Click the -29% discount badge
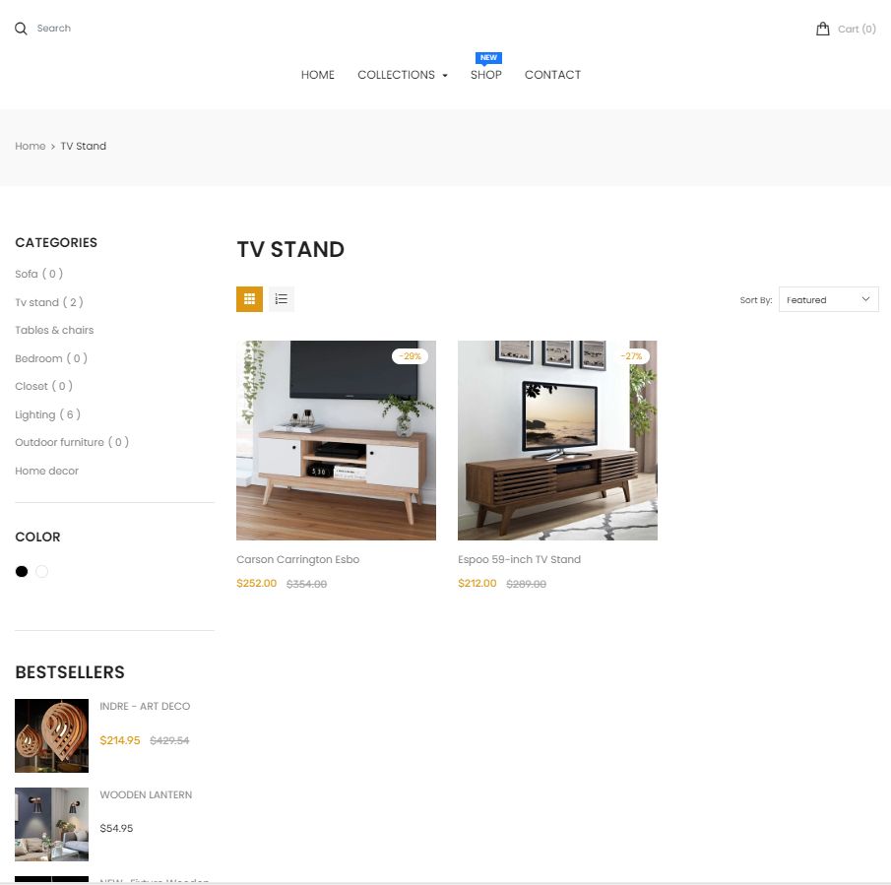This screenshot has width=891, height=885. tap(410, 356)
